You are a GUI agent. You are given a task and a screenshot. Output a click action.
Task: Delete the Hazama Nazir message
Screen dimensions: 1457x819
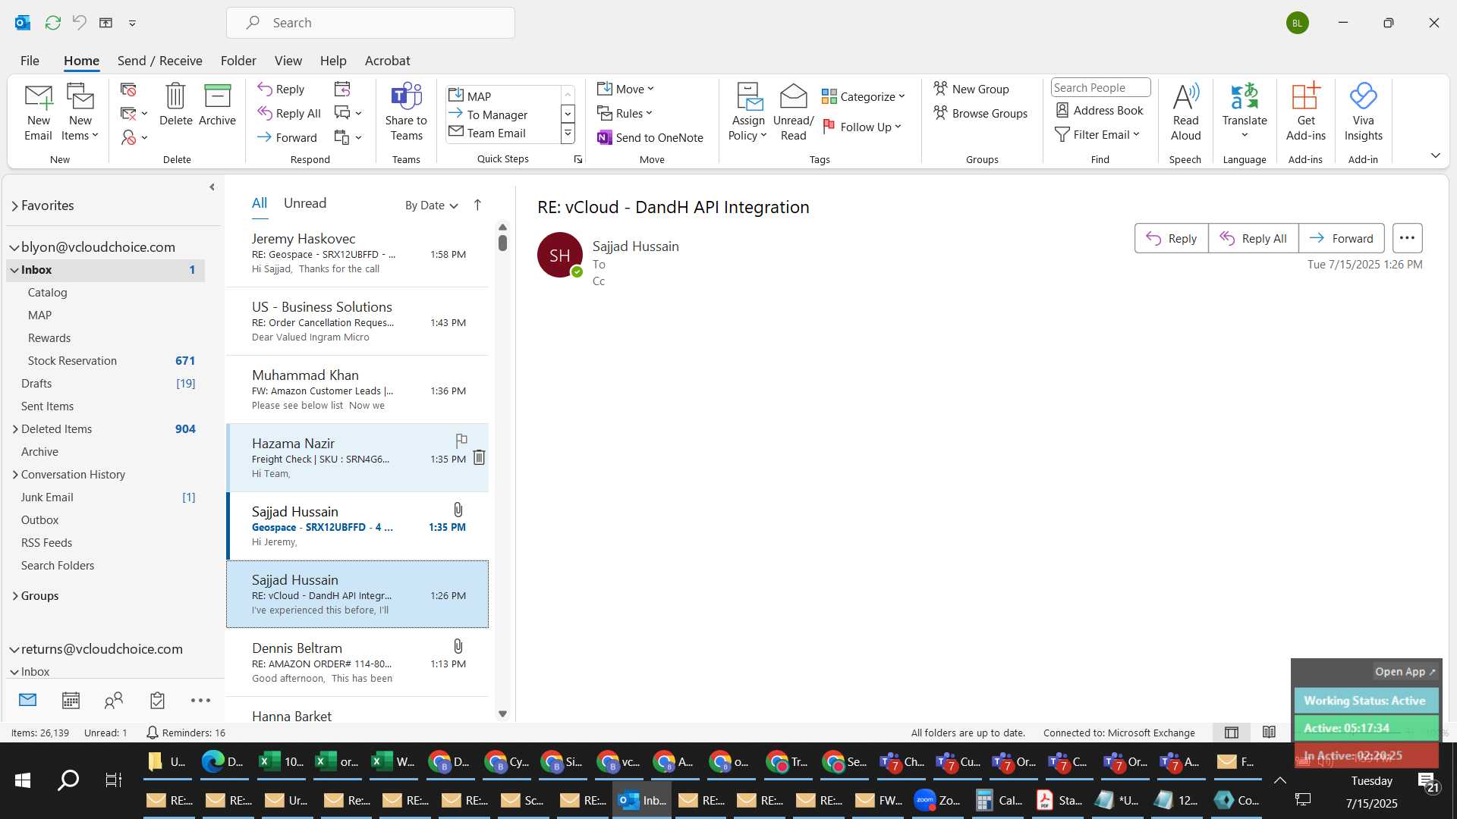pos(479,457)
